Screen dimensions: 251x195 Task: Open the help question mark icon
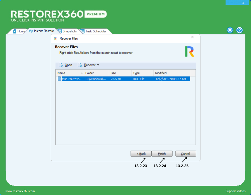240,30
